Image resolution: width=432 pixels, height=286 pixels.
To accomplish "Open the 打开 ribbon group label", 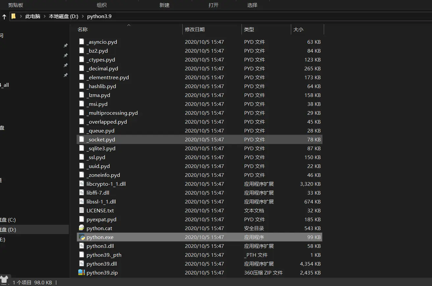I will coord(214,5).
